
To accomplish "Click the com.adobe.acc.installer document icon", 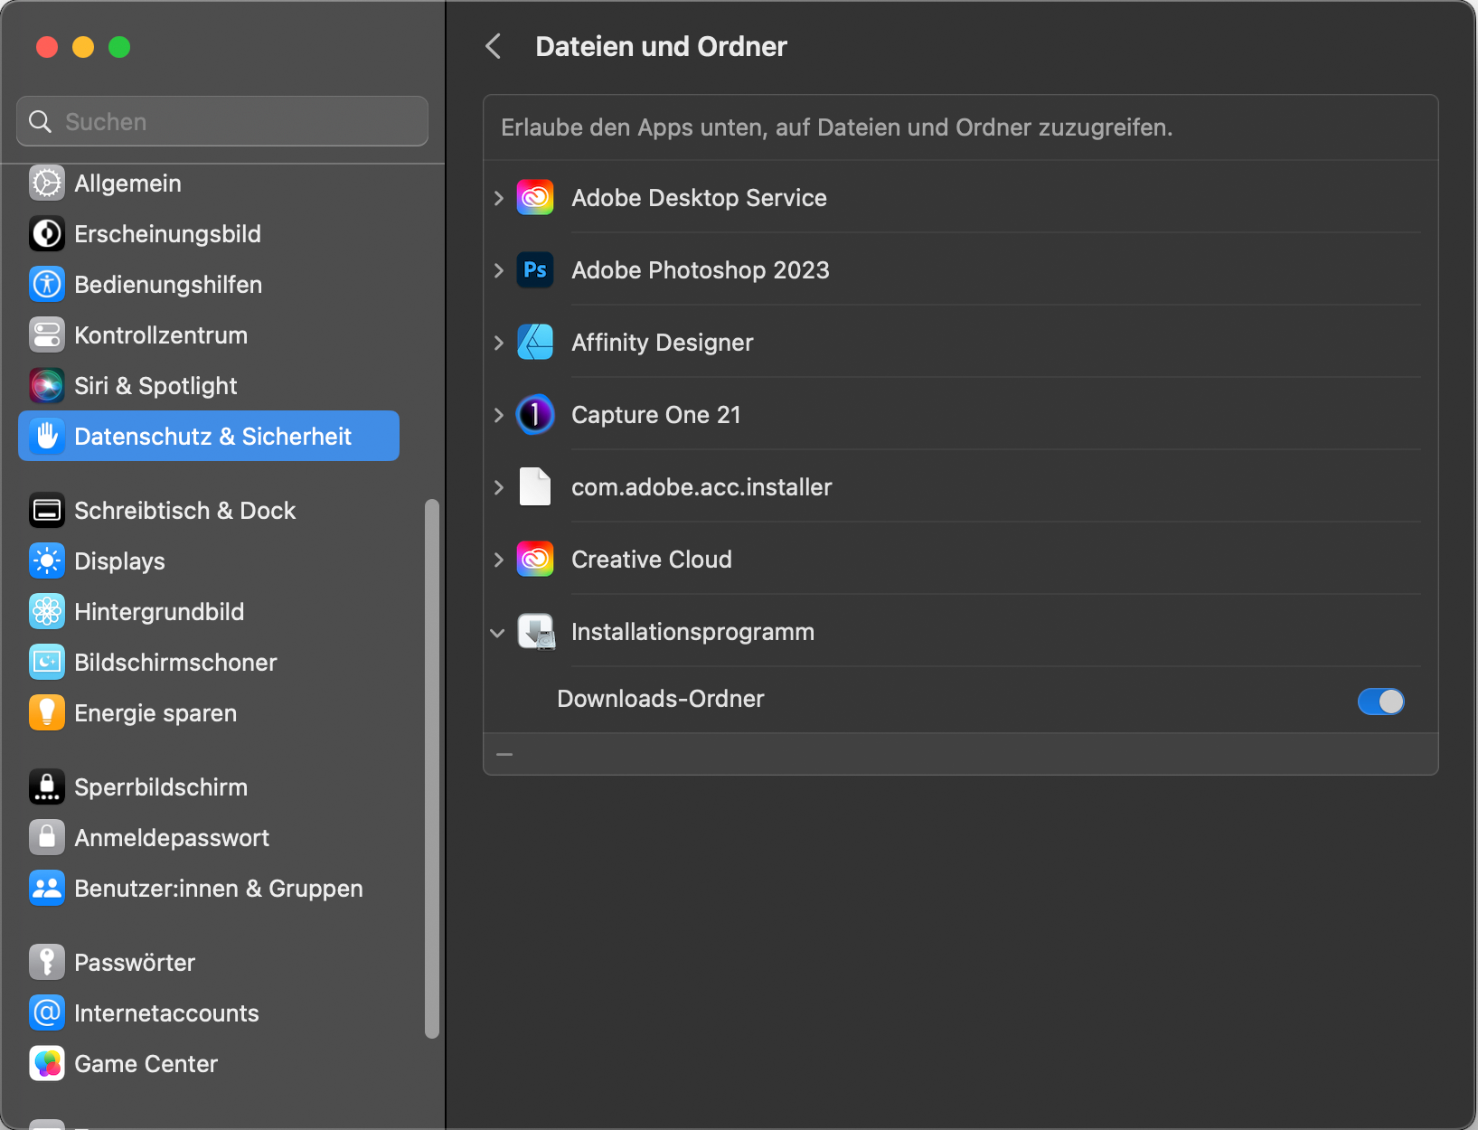I will 535,487.
